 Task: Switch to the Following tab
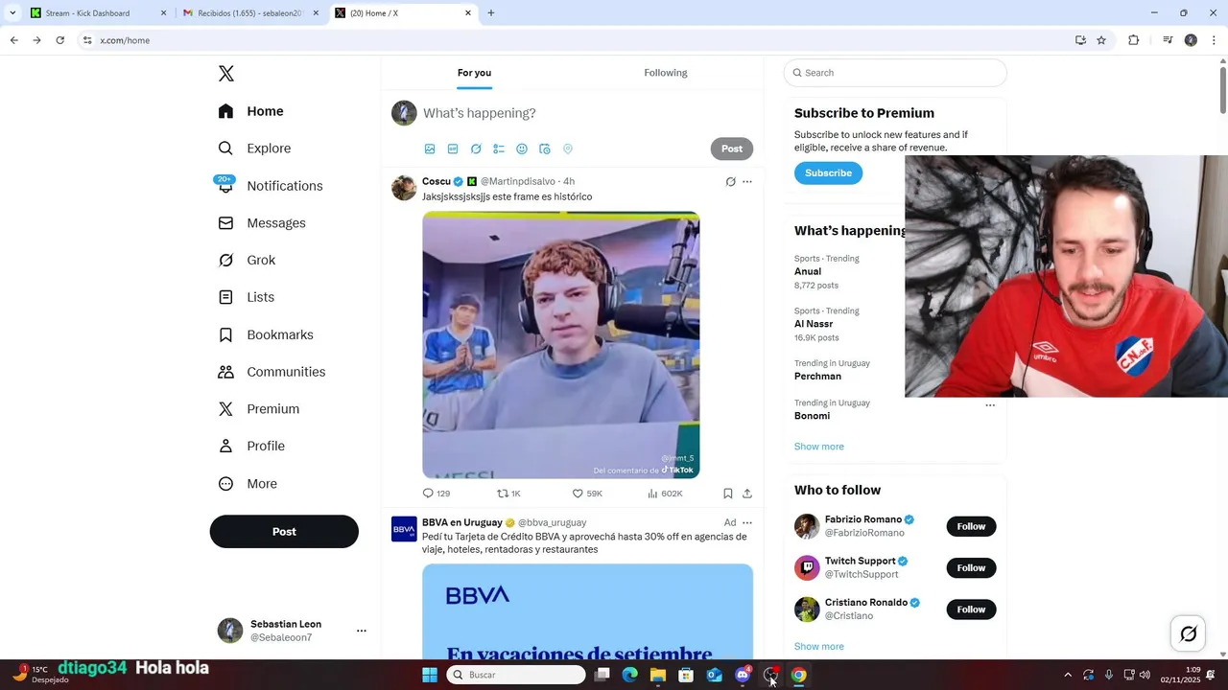point(666,73)
